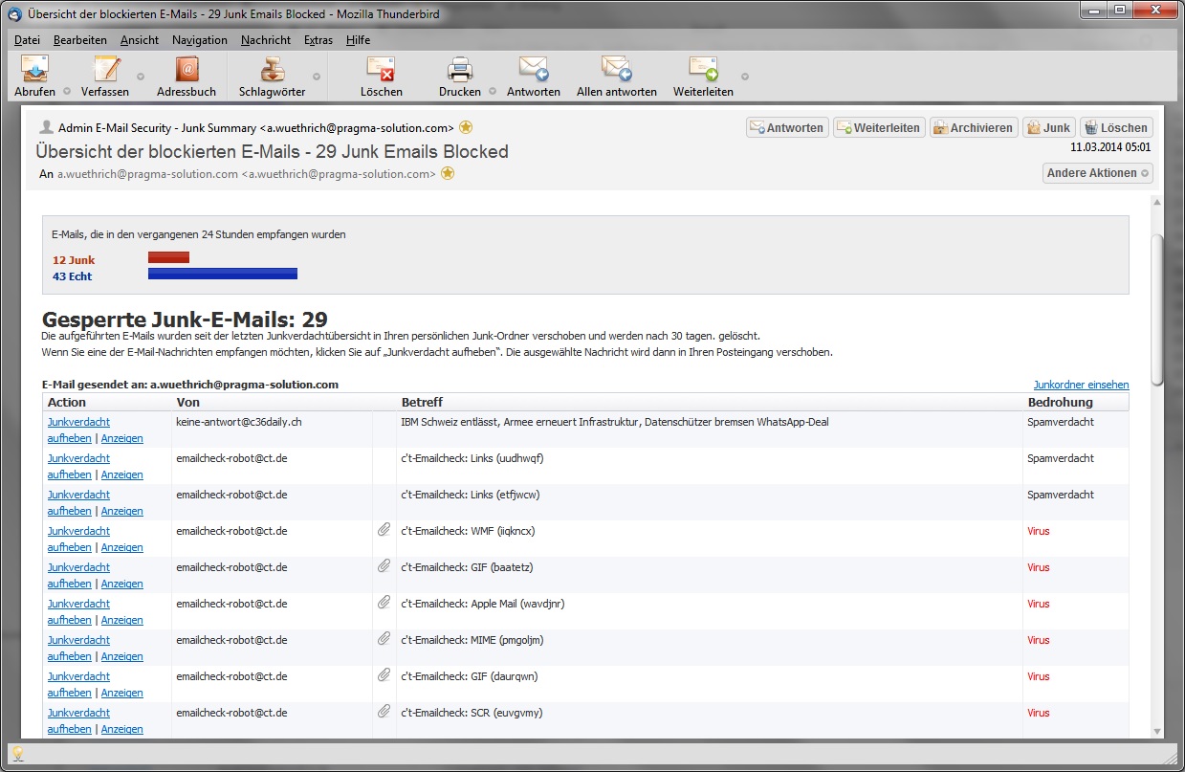Open the Hilfe menu
1185x772 pixels.
(x=358, y=40)
